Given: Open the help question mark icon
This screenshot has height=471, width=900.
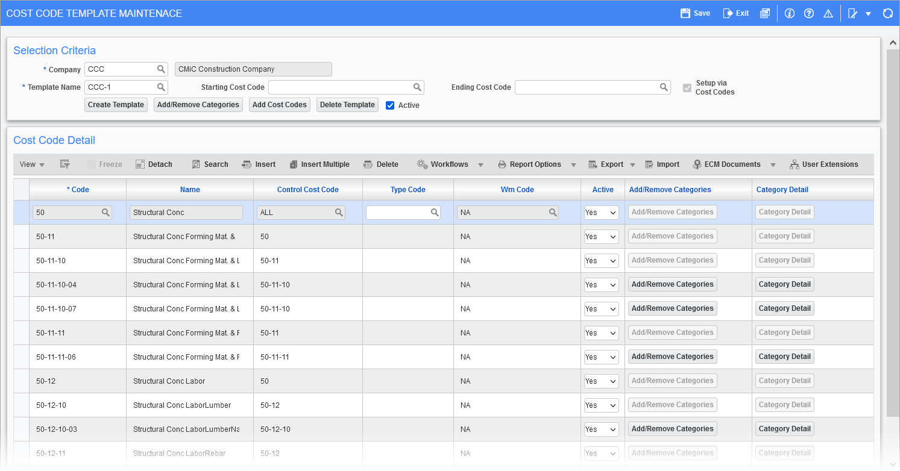Looking at the screenshot, I should [809, 13].
